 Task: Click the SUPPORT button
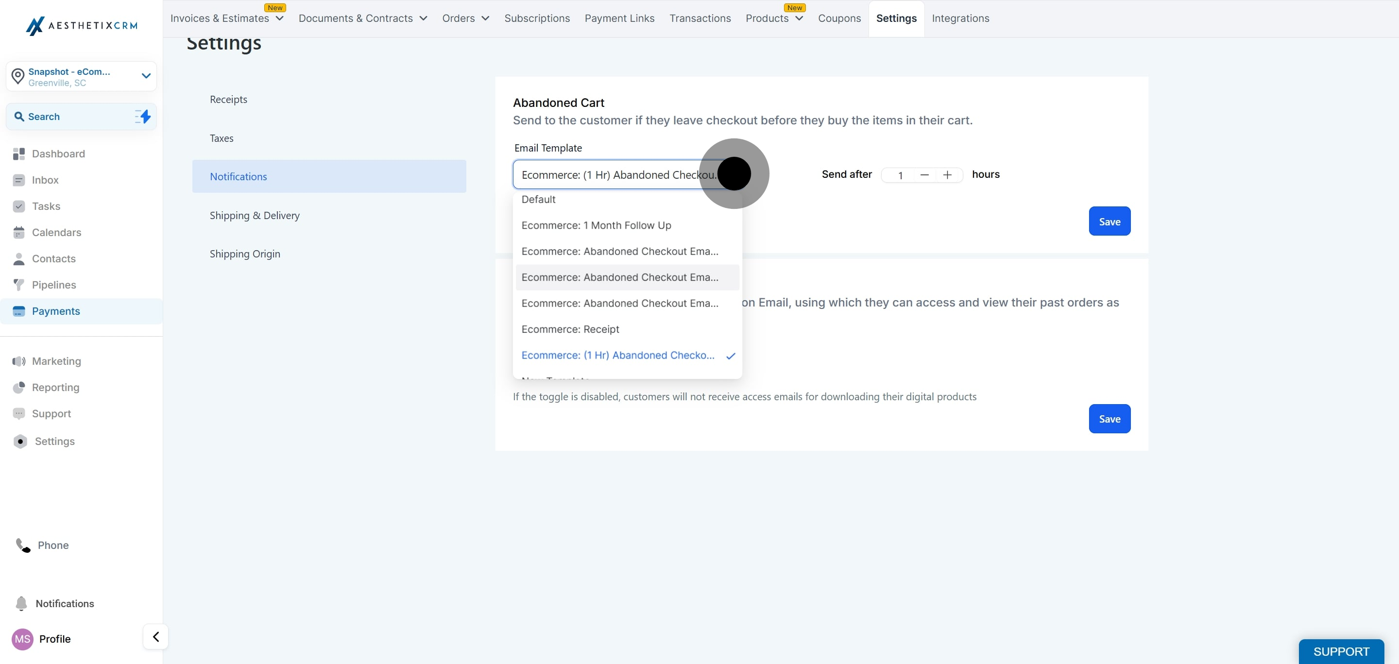[1341, 651]
